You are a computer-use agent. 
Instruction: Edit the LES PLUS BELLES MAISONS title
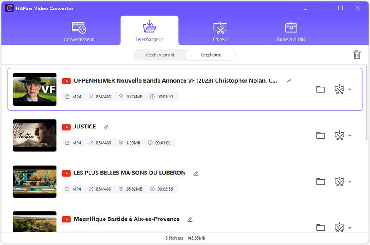coord(196,173)
